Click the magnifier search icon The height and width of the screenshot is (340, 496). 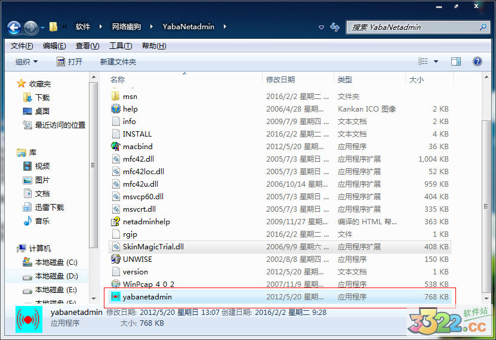click(483, 27)
